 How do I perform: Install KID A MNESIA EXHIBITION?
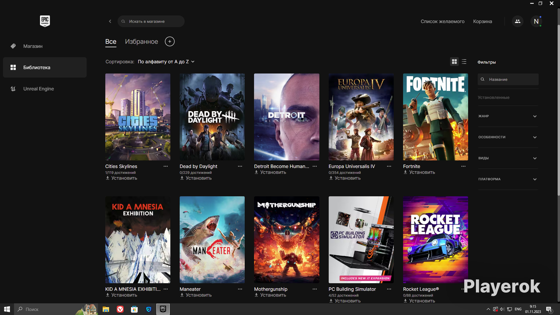tap(121, 295)
